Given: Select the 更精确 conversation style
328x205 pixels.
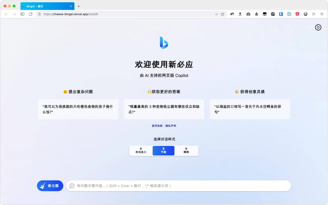Looking at the screenshot, I should point(186,150).
